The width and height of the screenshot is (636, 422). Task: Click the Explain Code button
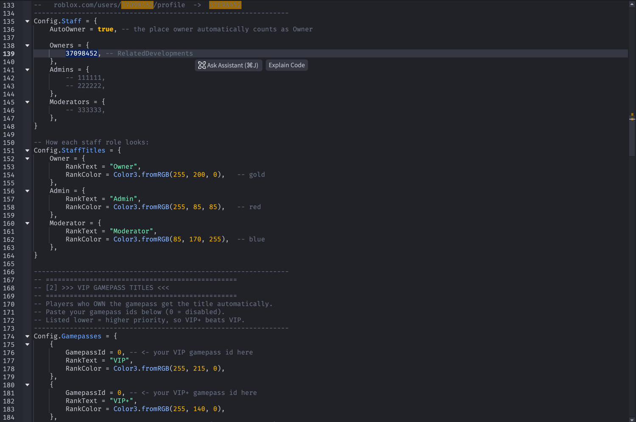click(287, 65)
